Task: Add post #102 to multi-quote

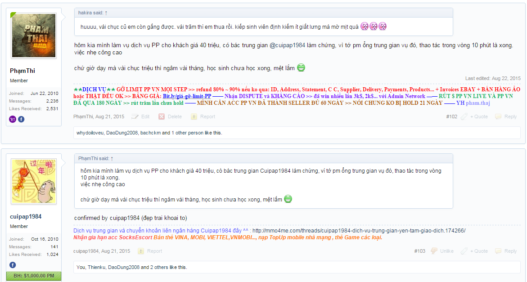Action: [x=474, y=116]
